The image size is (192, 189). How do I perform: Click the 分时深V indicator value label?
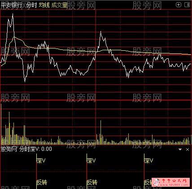(35, 149)
